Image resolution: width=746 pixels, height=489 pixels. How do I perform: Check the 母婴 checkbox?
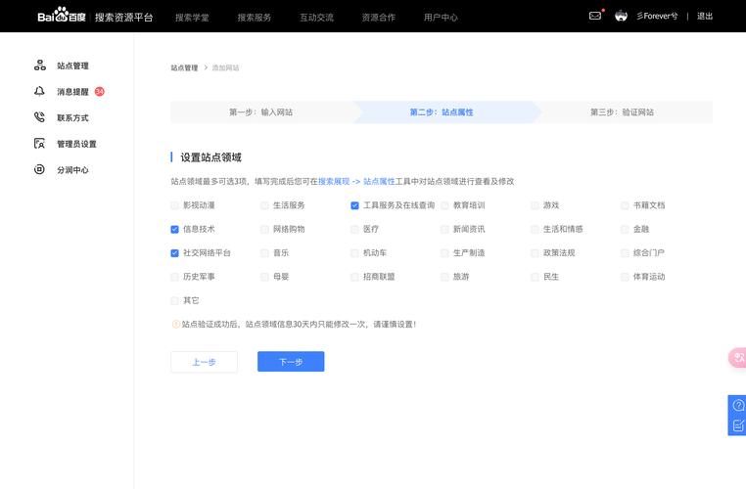click(x=264, y=277)
